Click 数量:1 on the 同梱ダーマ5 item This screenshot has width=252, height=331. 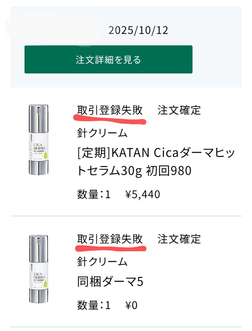(94, 305)
